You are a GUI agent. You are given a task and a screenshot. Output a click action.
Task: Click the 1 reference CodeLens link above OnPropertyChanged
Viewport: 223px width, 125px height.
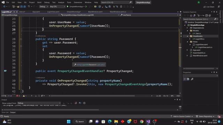[x=40, y=78]
